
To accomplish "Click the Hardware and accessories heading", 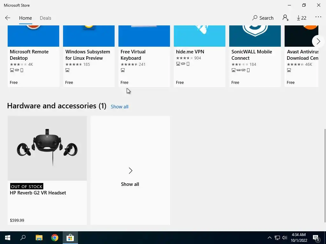I will tap(57, 106).
